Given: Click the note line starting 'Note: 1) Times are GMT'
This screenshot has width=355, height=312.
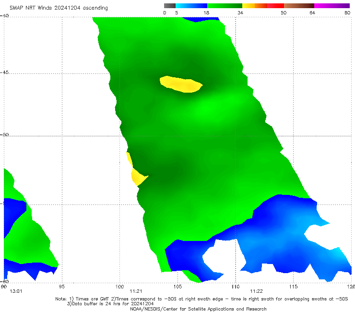Looking at the screenshot, I should 201,299.
